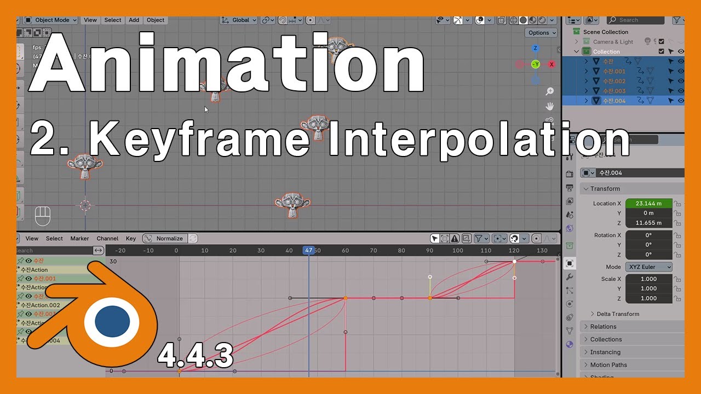The width and height of the screenshot is (701, 394).
Task: Open the Scene properties tab
Action: point(570,215)
